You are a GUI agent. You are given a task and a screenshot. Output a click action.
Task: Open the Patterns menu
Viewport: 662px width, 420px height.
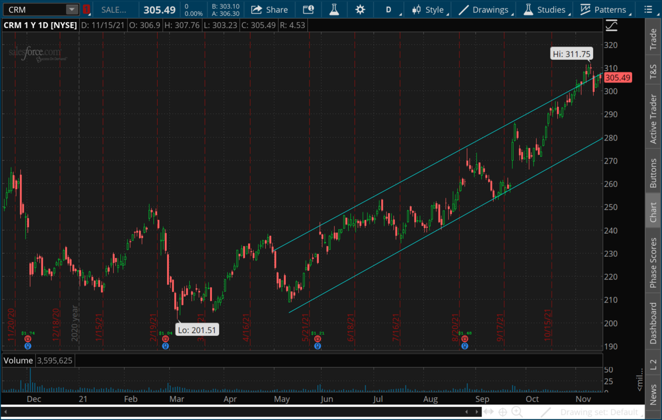[604, 9]
